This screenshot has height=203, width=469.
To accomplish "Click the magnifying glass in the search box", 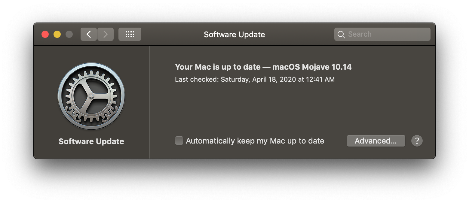I will 341,35.
